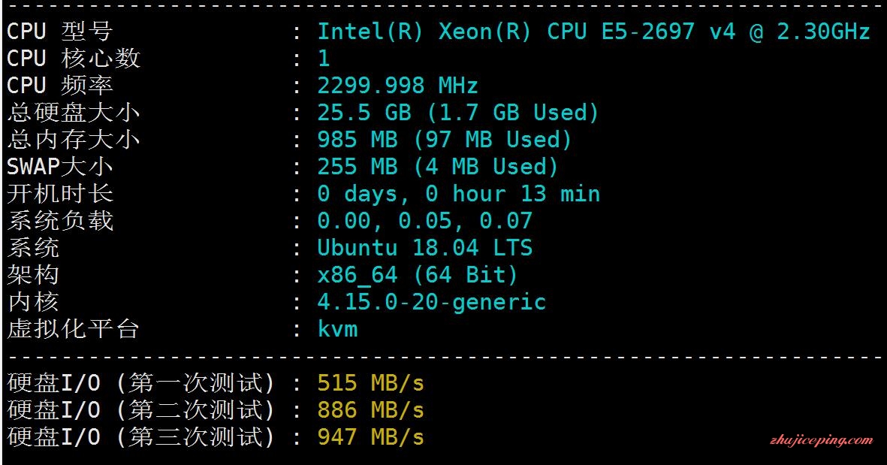
Task: Click the second disk I/O result 886 MB/s
Action: 370,410
